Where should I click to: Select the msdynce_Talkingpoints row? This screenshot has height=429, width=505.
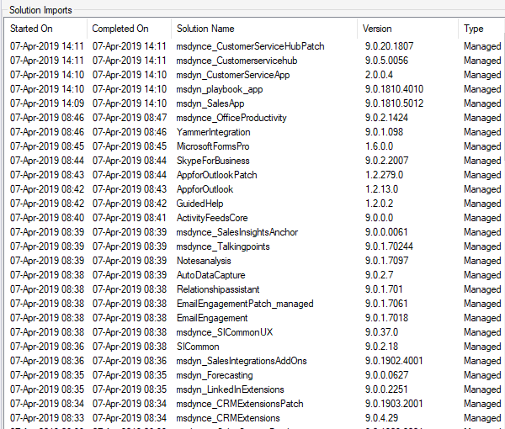(254, 246)
